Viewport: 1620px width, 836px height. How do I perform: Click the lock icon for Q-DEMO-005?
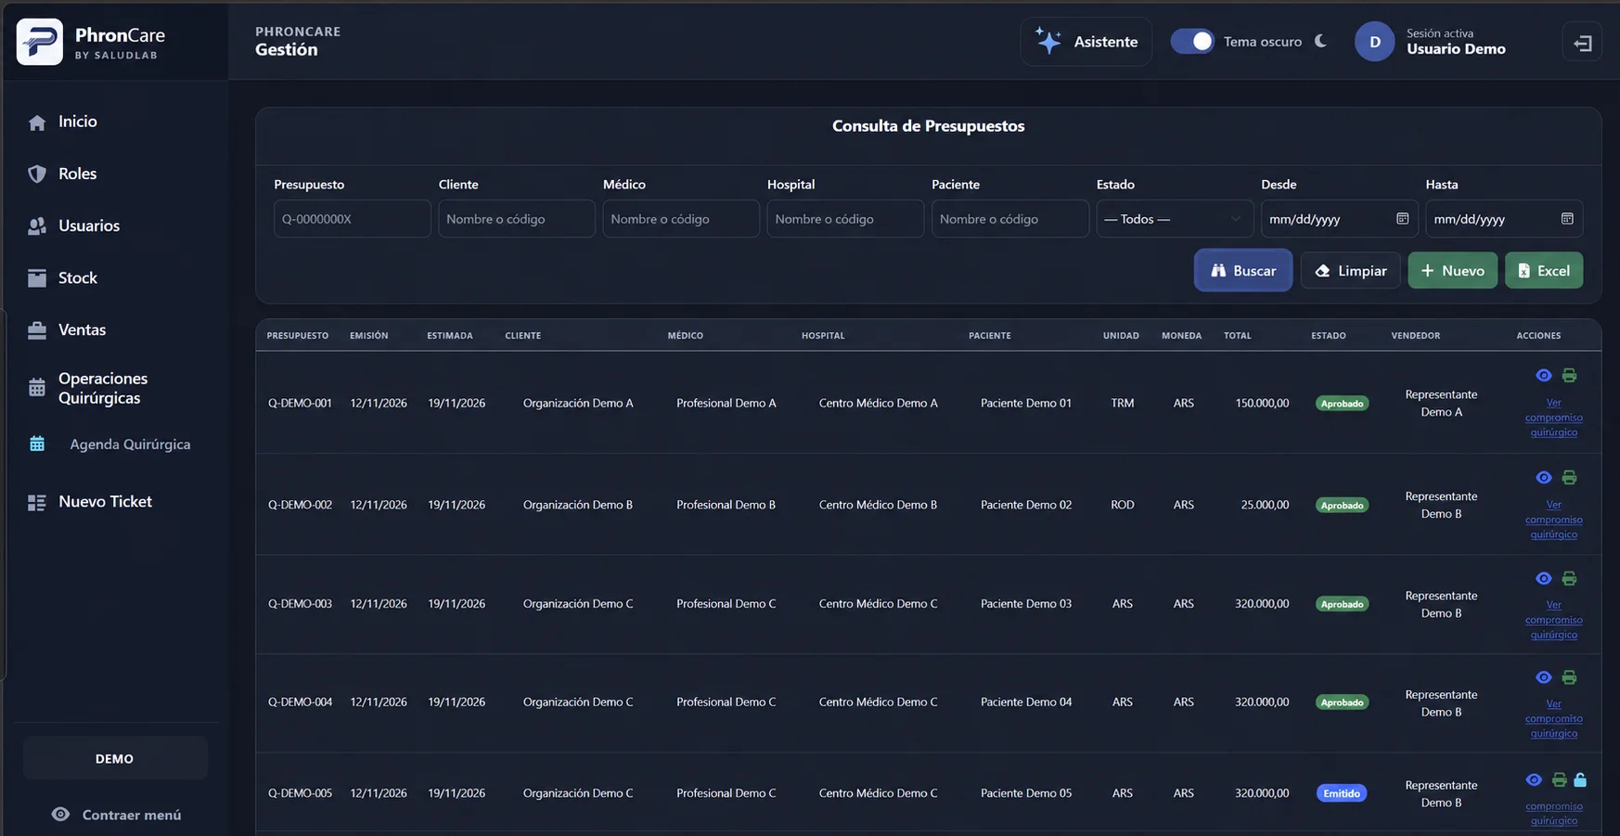(x=1580, y=780)
